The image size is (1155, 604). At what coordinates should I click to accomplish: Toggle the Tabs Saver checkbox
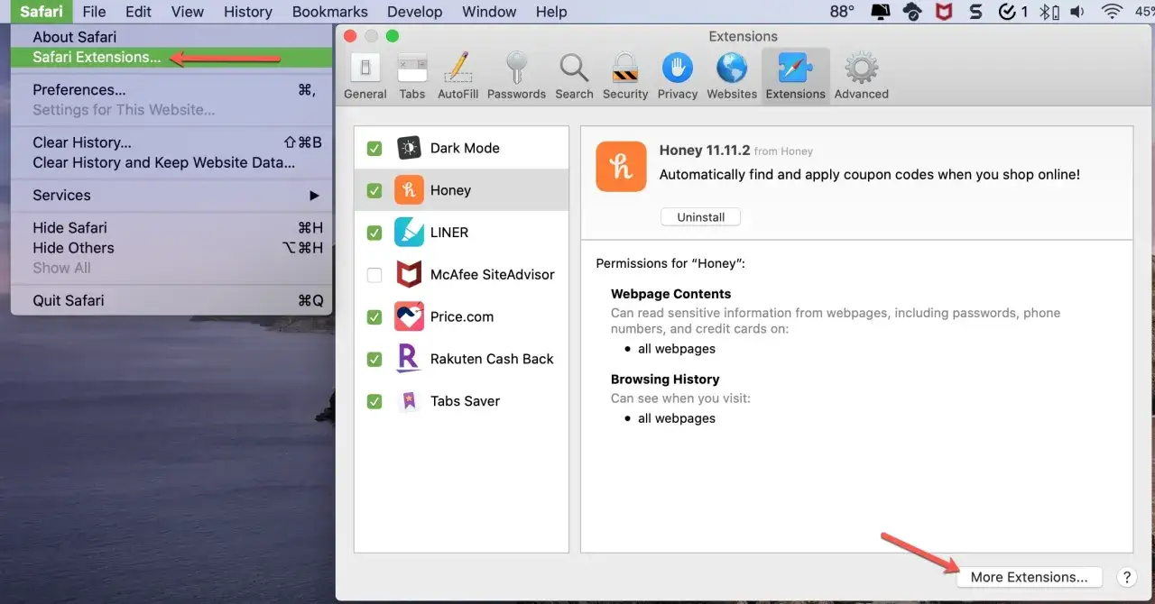pyautogui.click(x=374, y=401)
